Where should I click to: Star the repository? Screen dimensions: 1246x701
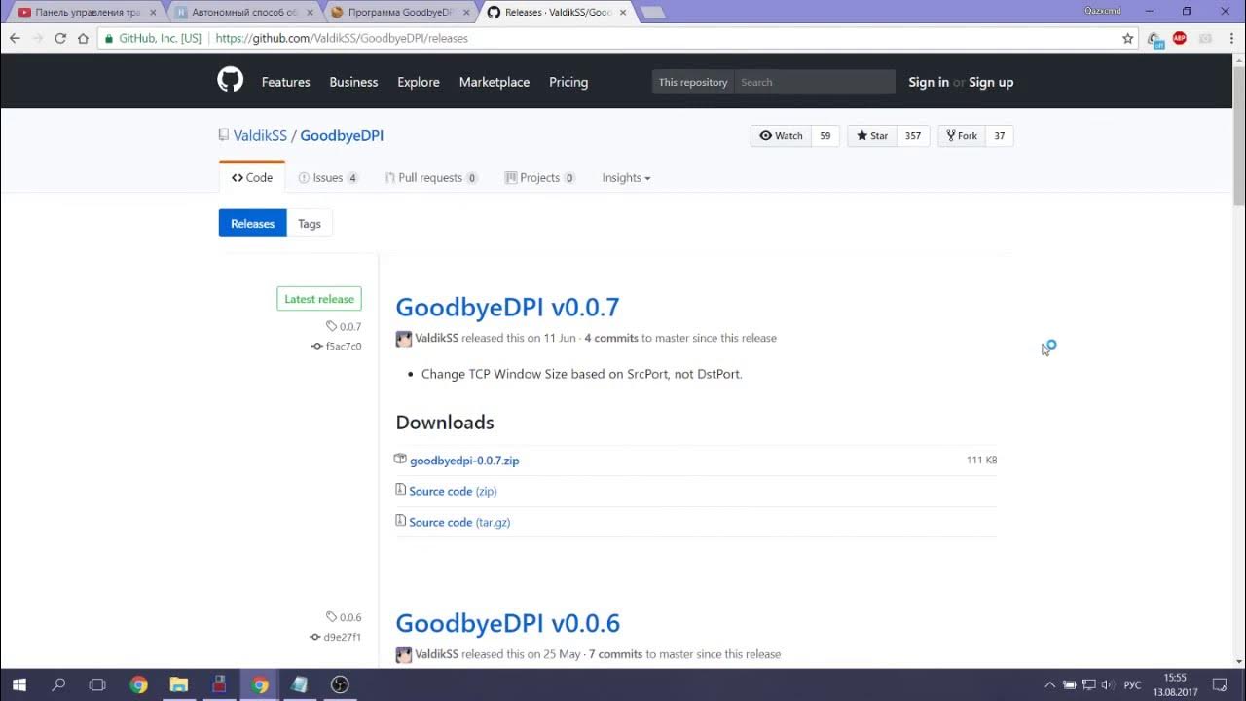coord(871,135)
